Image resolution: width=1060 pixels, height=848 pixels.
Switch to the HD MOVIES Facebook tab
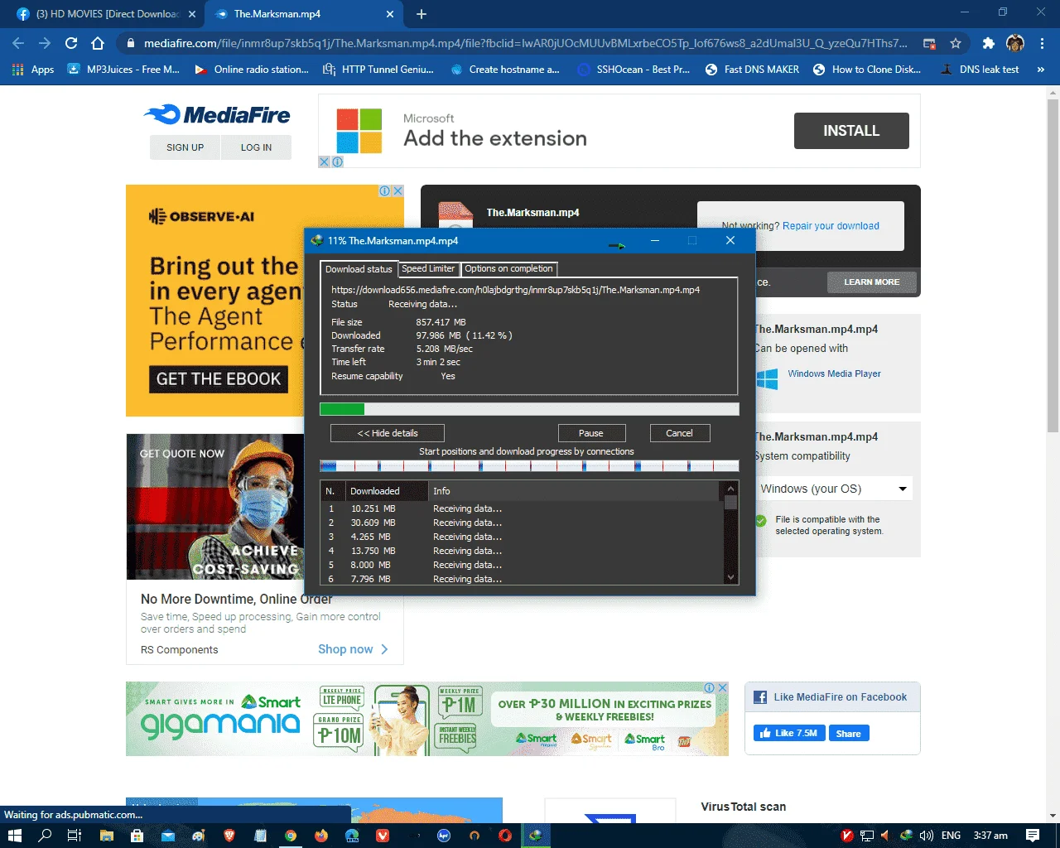(106, 14)
